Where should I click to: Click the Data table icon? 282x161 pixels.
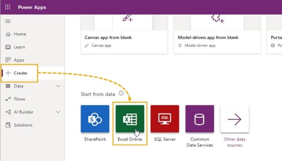coord(8,86)
